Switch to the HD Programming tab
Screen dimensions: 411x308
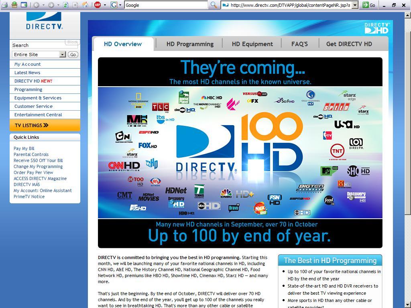tap(190, 44)
